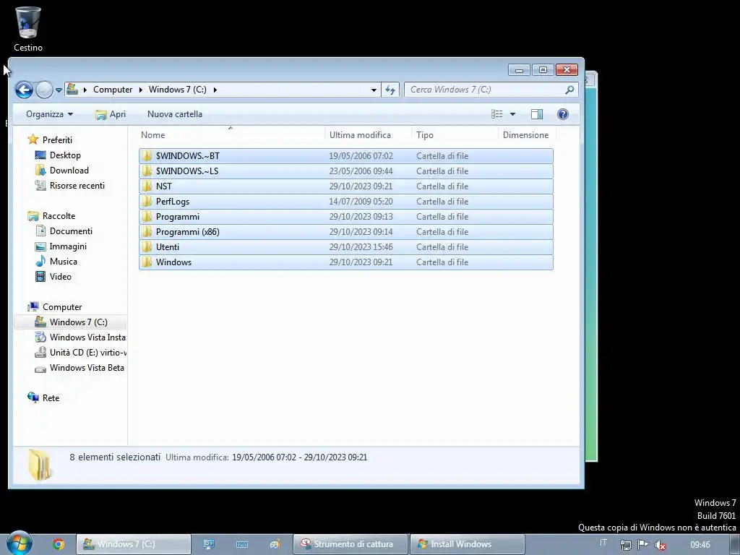The image size is (740, 555).
Task: Open the recent pages history dropdown arrow
Action: (x=59, y=90)
